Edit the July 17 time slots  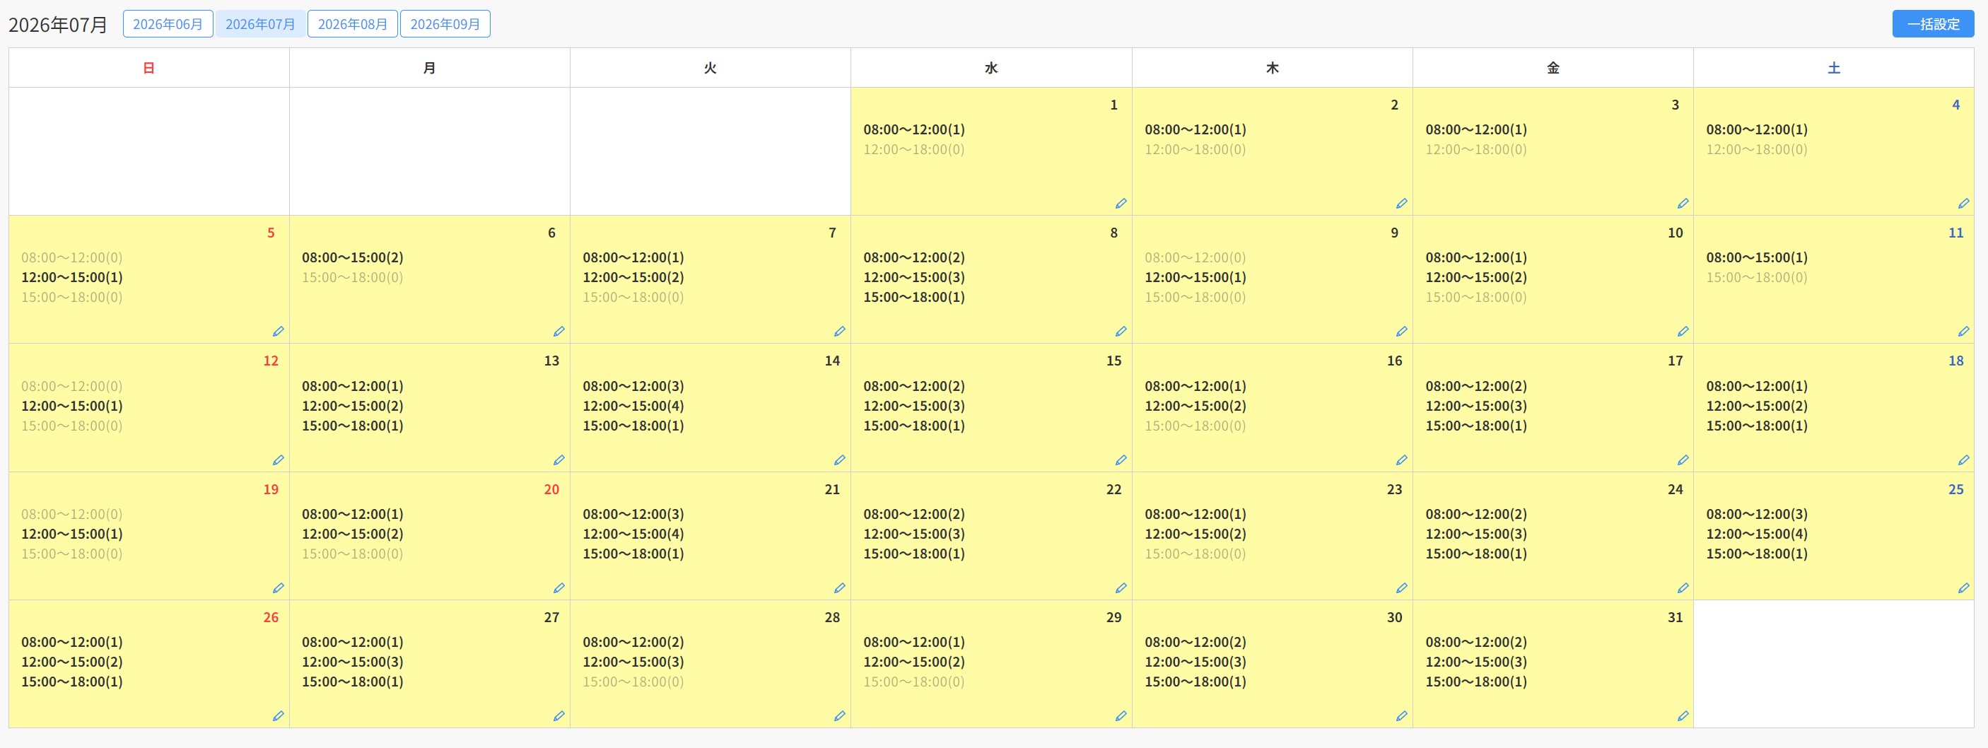coord(1683,460)
